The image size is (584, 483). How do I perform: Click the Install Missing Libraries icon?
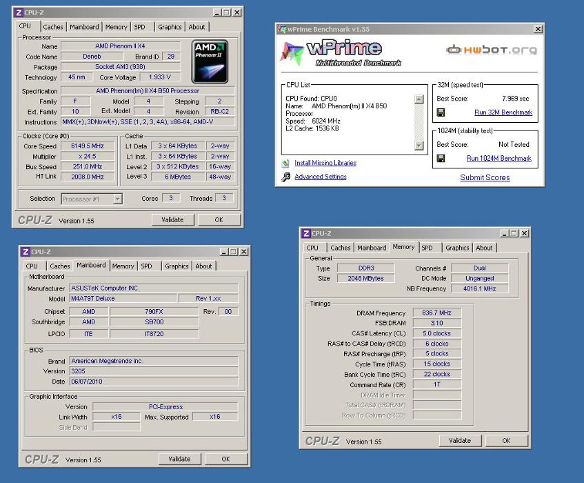[285, 164]
